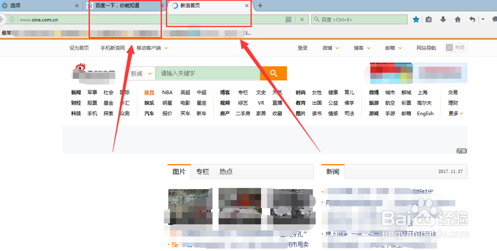Open the 科技 channel link
Screen dimensions: 497x251
coord(76,113)
